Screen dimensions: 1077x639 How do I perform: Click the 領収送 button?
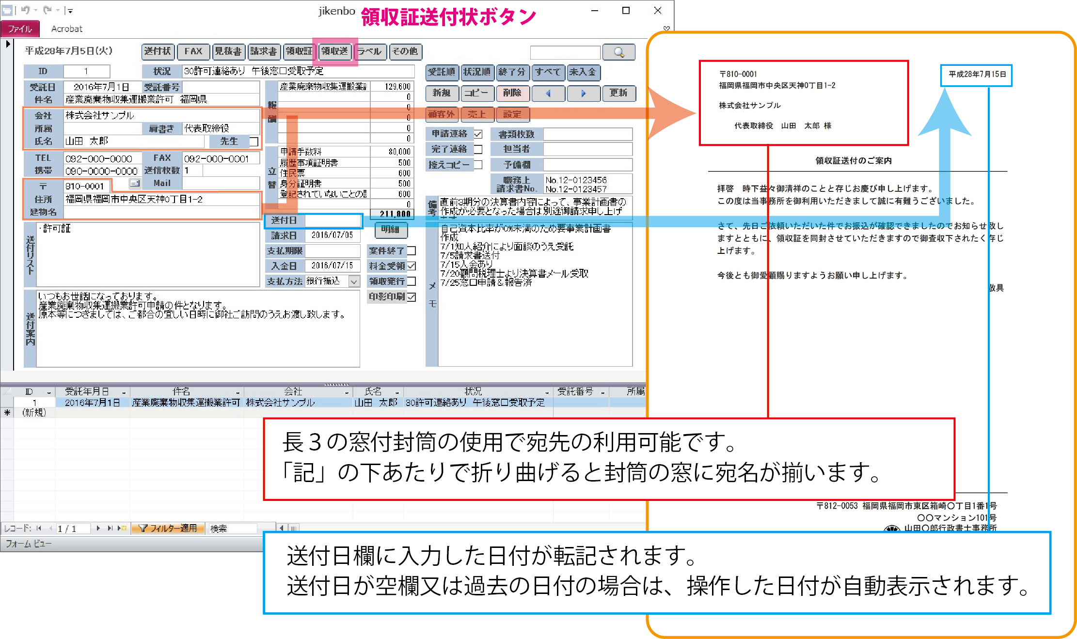[334, 51]
